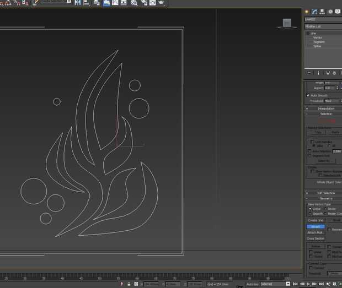This screenshot has height=288, width=342.
Task: Switch to the Hierarchy command panel tab
Action: click(x=322, y=12)
